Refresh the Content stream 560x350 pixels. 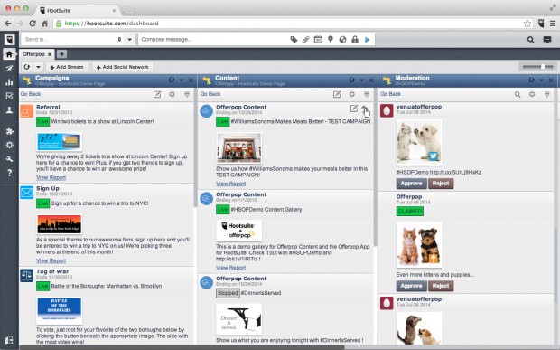click(x=351, y=80)
